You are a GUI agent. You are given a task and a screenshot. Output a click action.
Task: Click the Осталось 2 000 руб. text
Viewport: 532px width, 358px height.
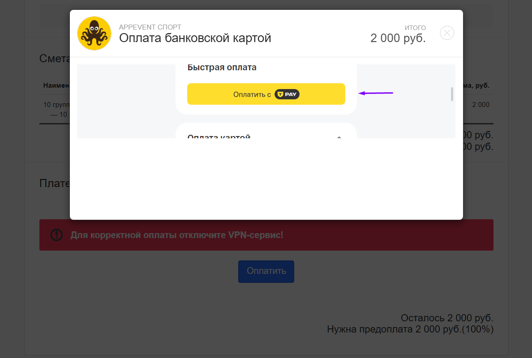tap(447, 318)
